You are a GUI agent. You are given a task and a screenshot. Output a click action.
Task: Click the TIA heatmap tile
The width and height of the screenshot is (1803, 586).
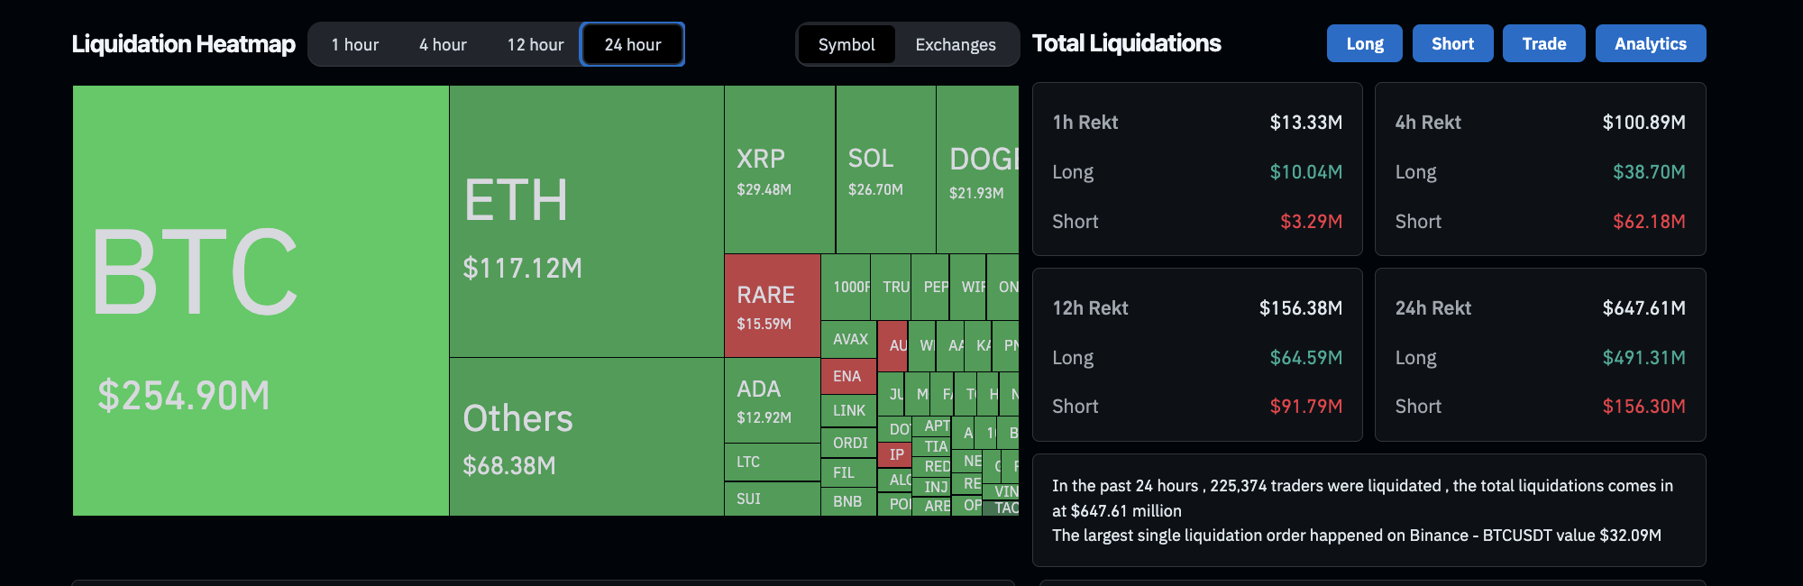[932, 446]
